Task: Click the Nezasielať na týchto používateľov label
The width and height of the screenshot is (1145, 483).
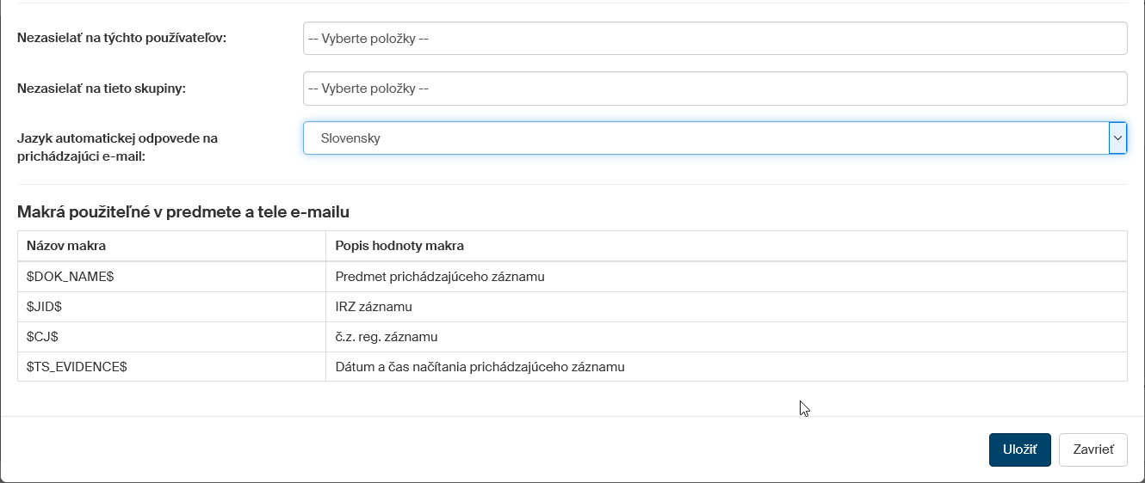Action: click(121, 38)
